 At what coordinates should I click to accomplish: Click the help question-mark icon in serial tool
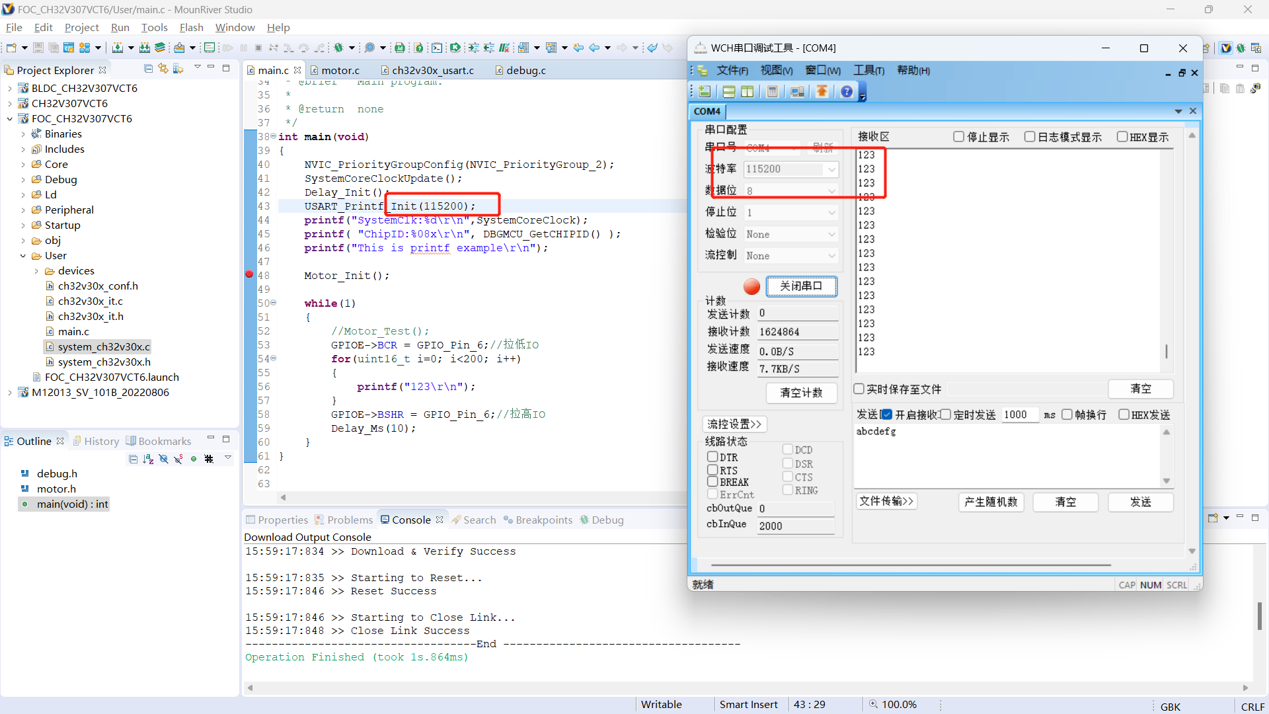point(847,92)
